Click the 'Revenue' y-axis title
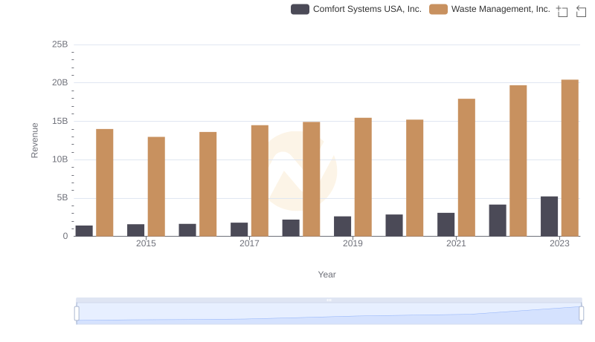 tap(34, 140)
